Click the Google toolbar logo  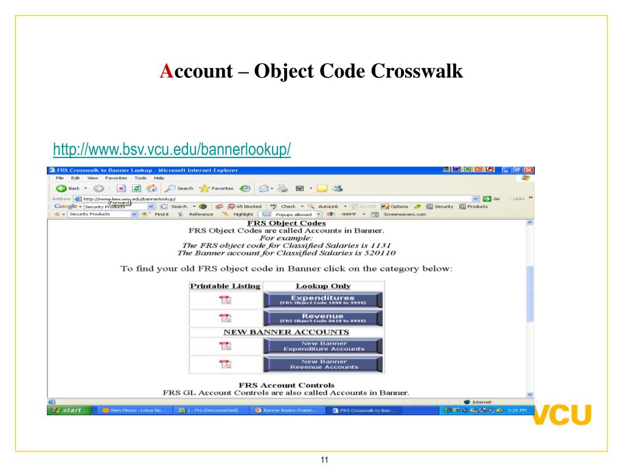(66, 206)
